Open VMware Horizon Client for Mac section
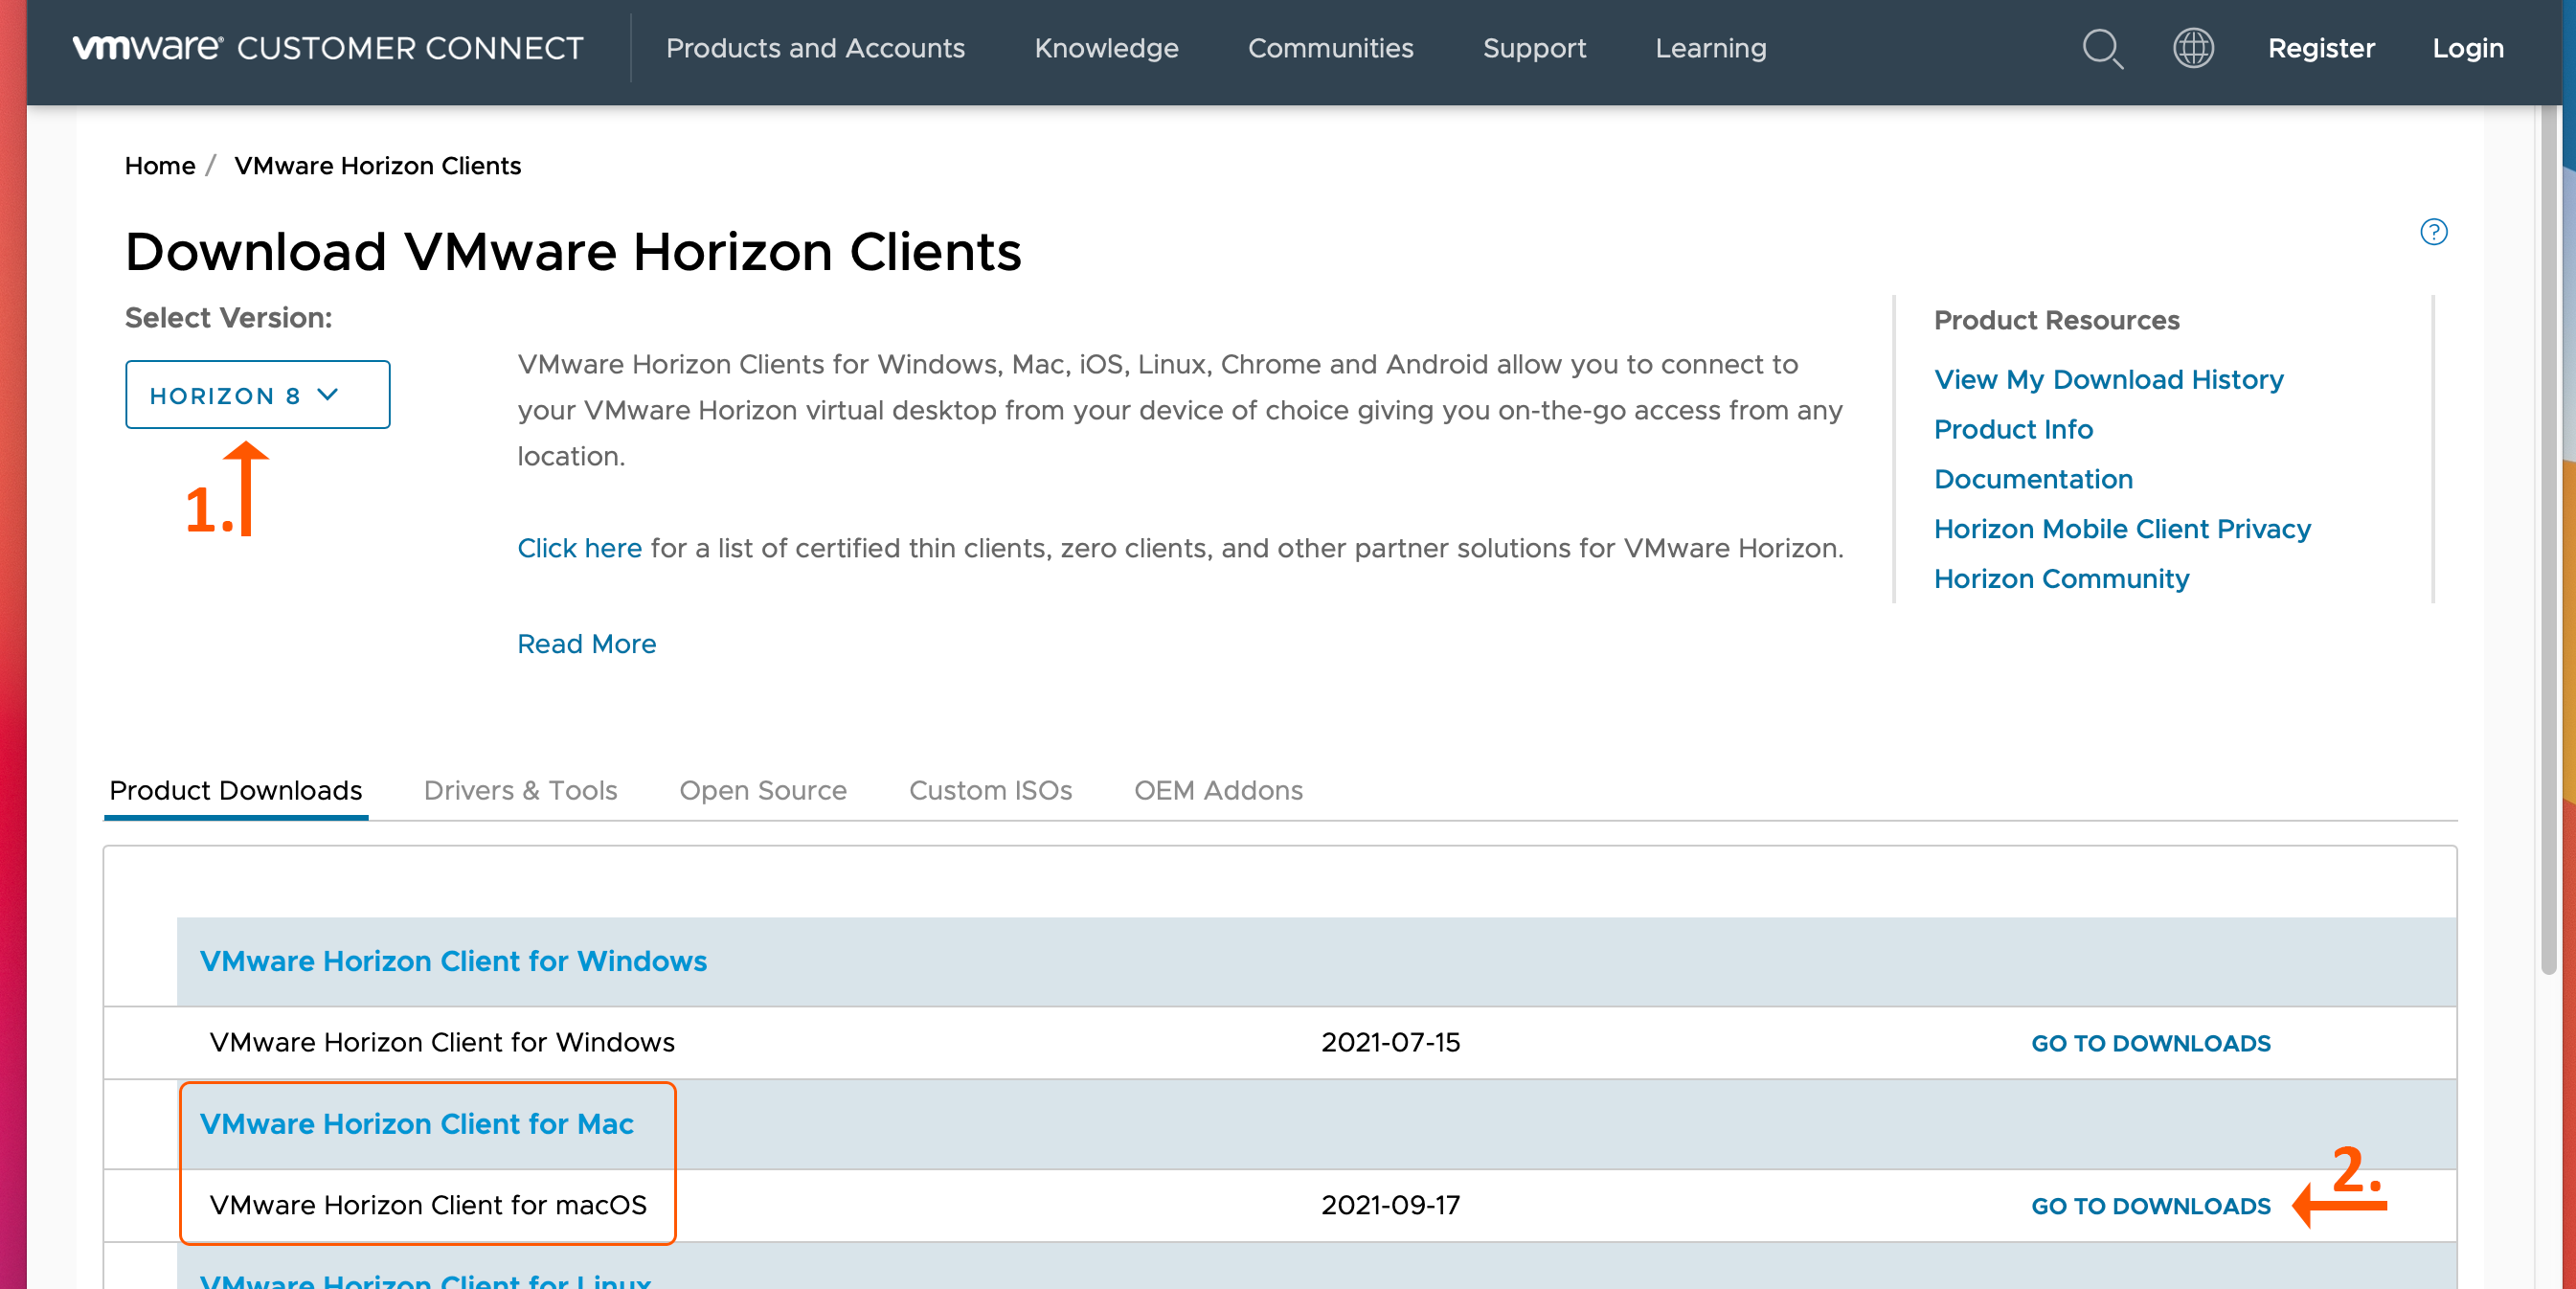Image resolution: width=2576 pixels, height=1289 pixels. (417, 1124)
